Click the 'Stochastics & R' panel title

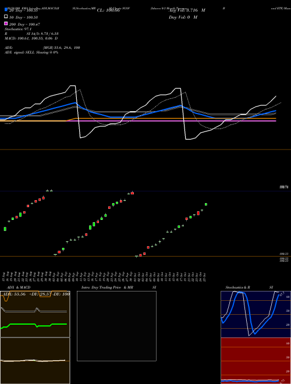click(x=237, y=287)
